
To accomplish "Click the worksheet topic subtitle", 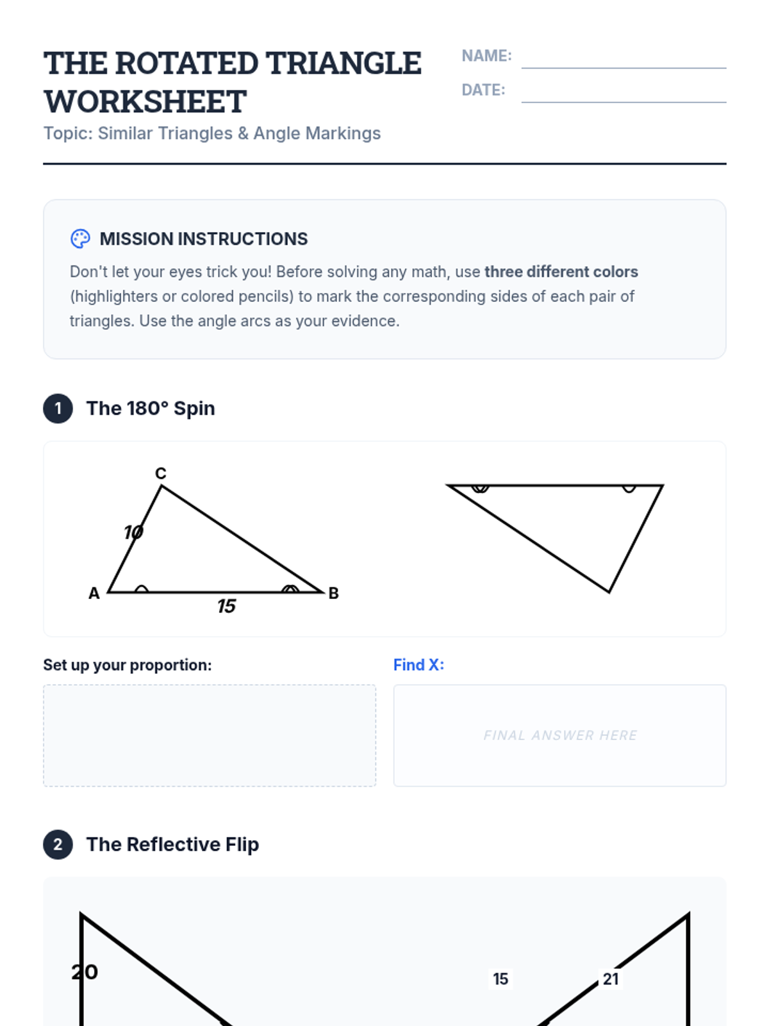I will [x=212, y=133].
